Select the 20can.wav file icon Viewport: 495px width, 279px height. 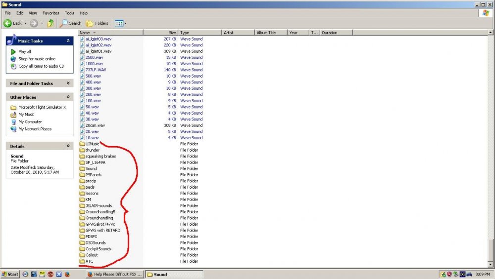pos(82,125)
